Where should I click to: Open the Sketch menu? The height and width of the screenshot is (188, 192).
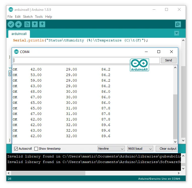click(28, 17)
